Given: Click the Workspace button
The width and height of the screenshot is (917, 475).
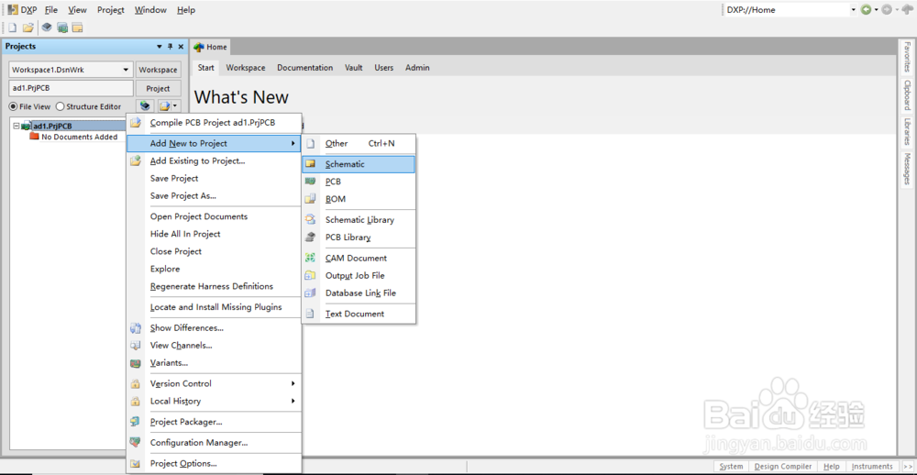Looking at the screenshot, I should pos(158,70).
